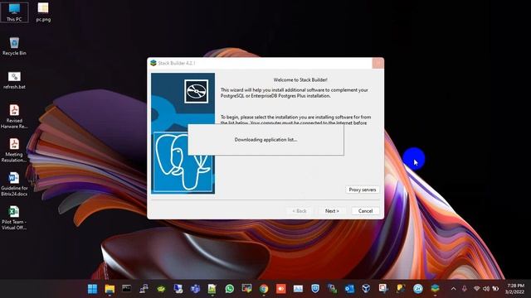Click the PostgreSQL elephant logo image

[183, 162]
